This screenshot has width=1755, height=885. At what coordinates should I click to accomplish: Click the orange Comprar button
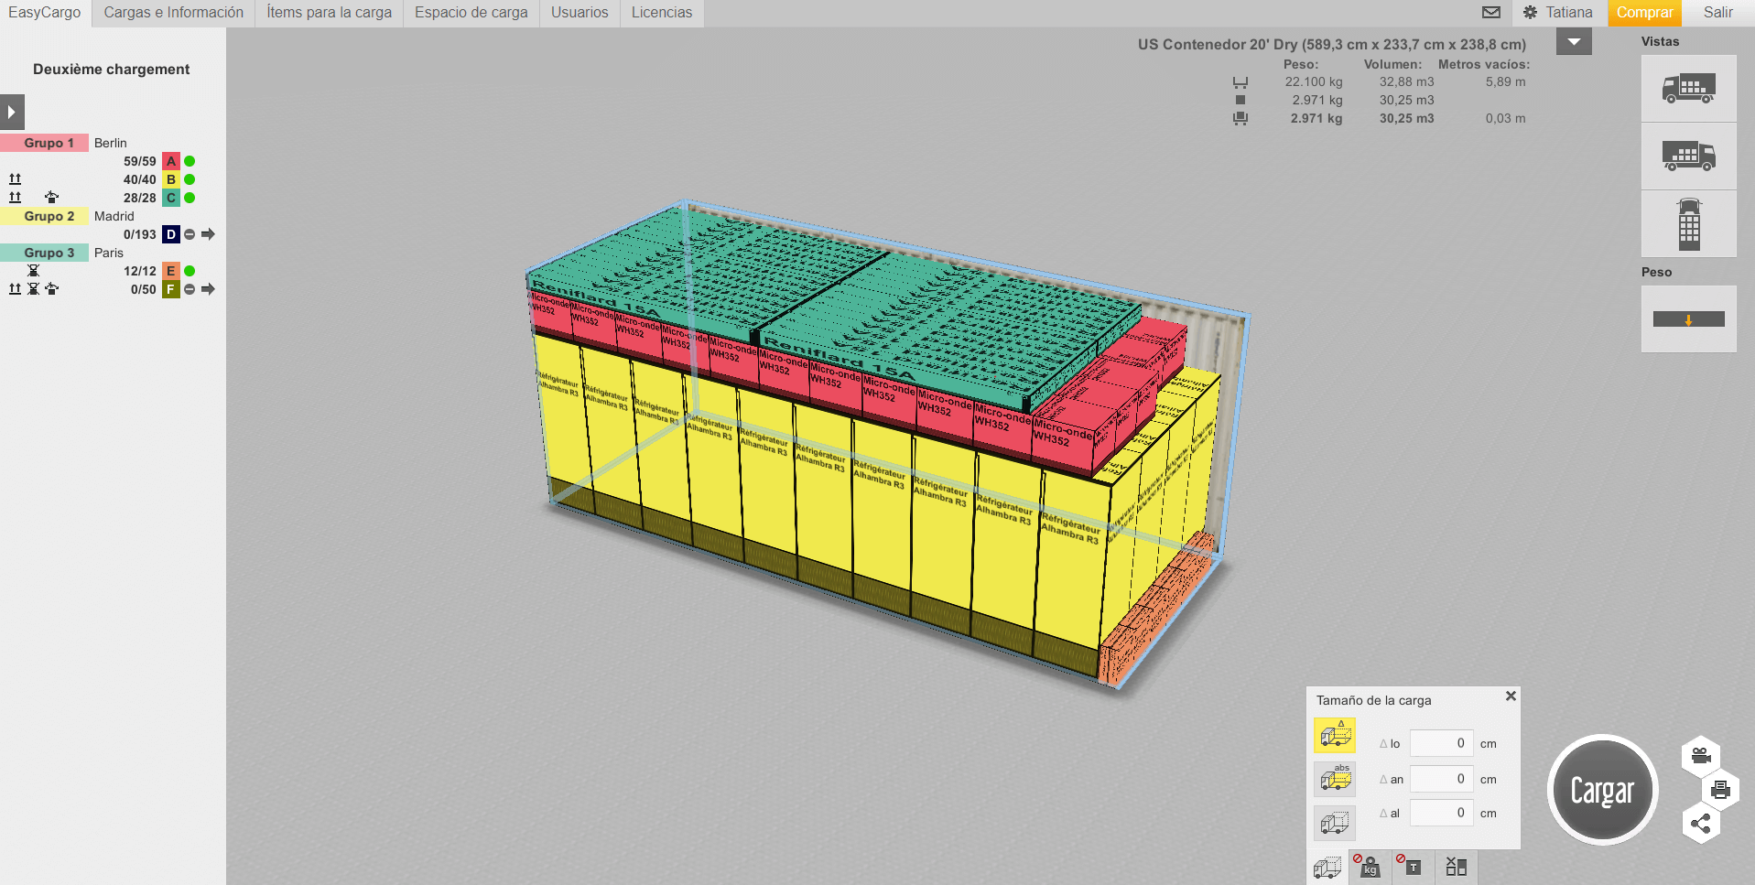pyautogui.click(x=1644, y=13)
